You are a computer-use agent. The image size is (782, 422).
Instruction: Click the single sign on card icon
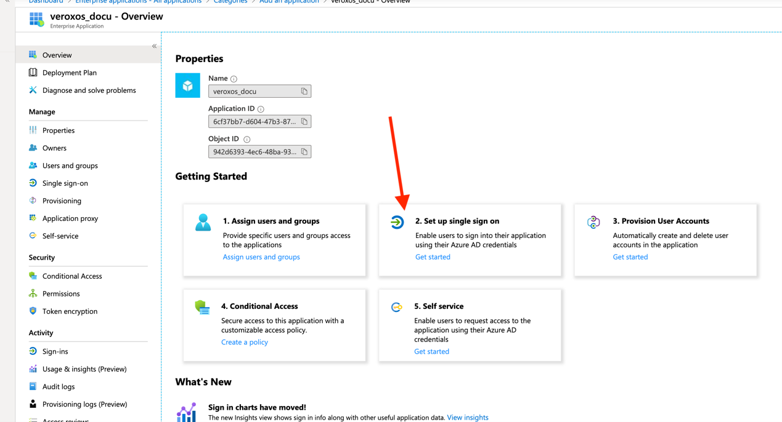click(x=397, y=222)
